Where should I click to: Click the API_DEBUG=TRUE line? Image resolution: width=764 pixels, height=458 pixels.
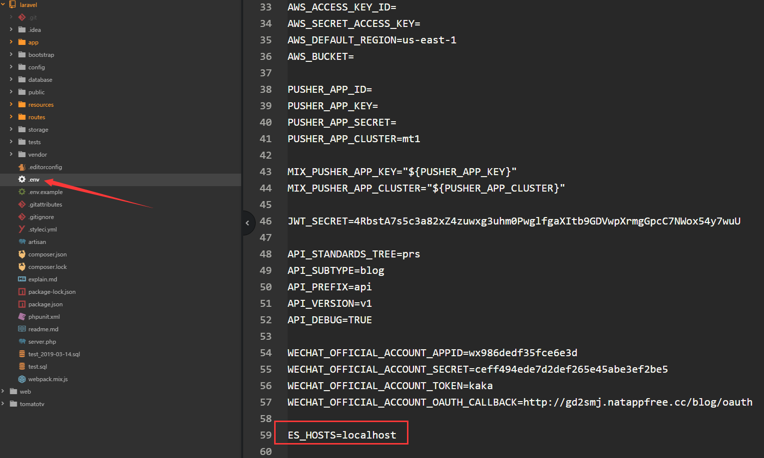[x=330, y=320]
